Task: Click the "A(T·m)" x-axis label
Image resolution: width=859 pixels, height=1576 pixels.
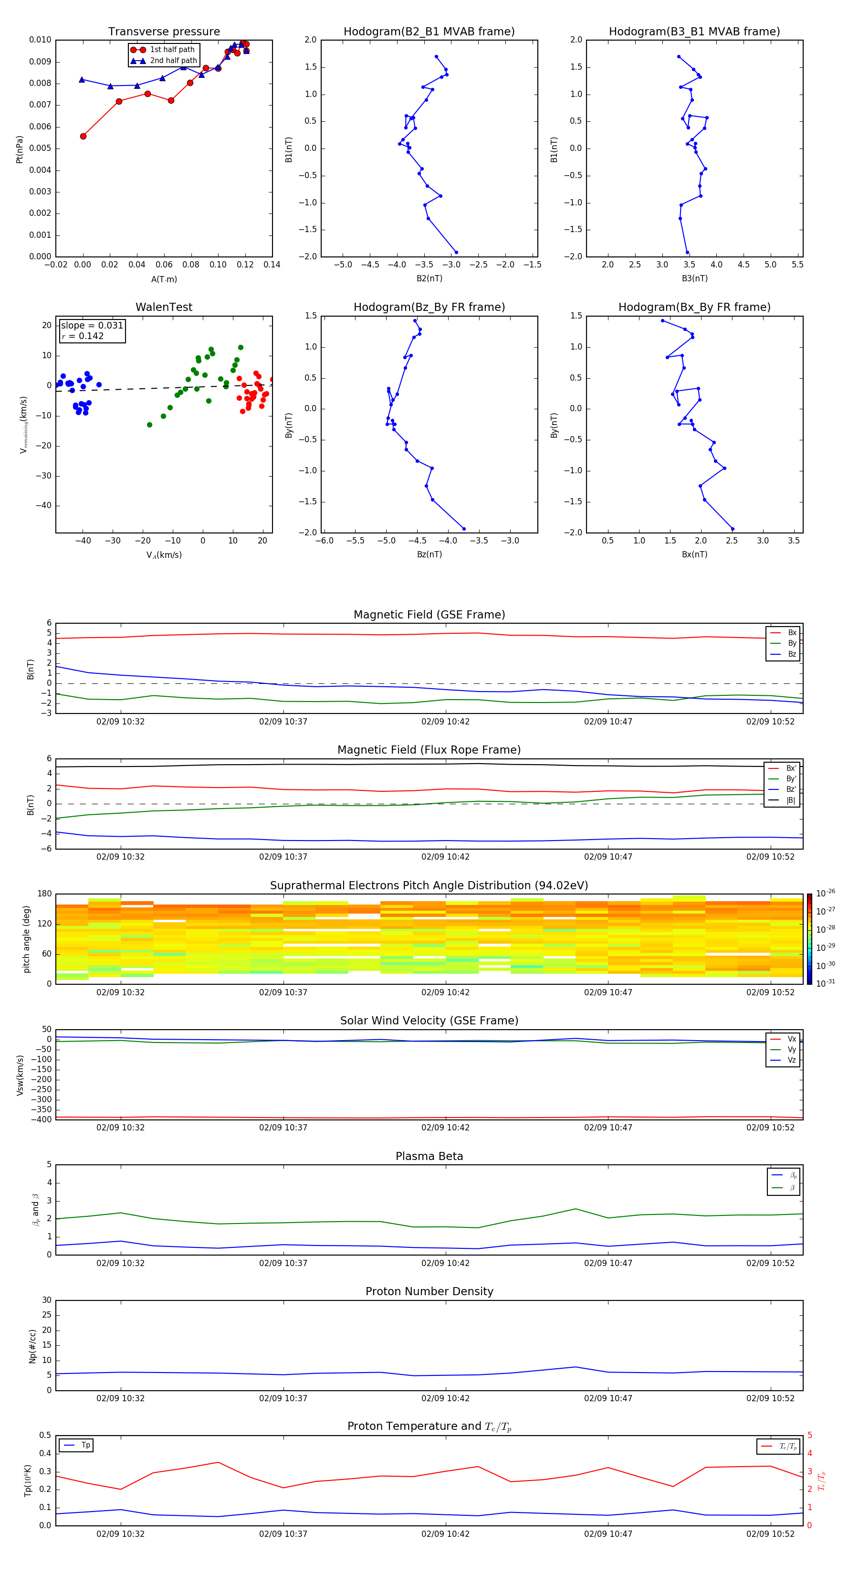Action: pyautogui.click(x=164, y=279)
